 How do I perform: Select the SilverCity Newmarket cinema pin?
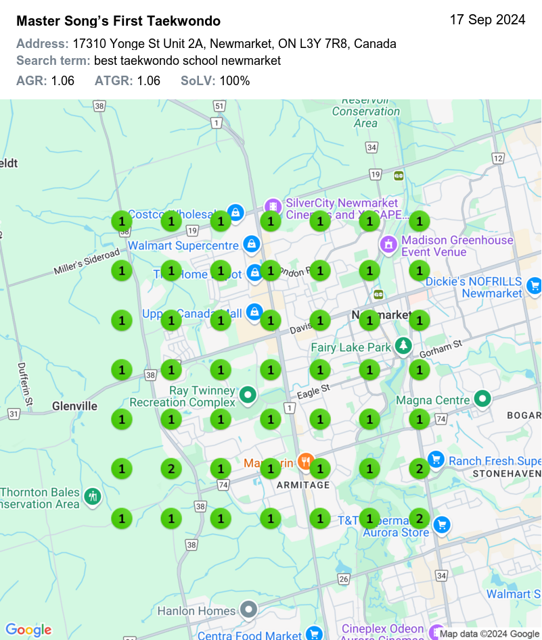click(273, 207)
